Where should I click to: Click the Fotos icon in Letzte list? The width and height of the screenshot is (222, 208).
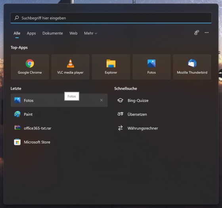point(17,100)
